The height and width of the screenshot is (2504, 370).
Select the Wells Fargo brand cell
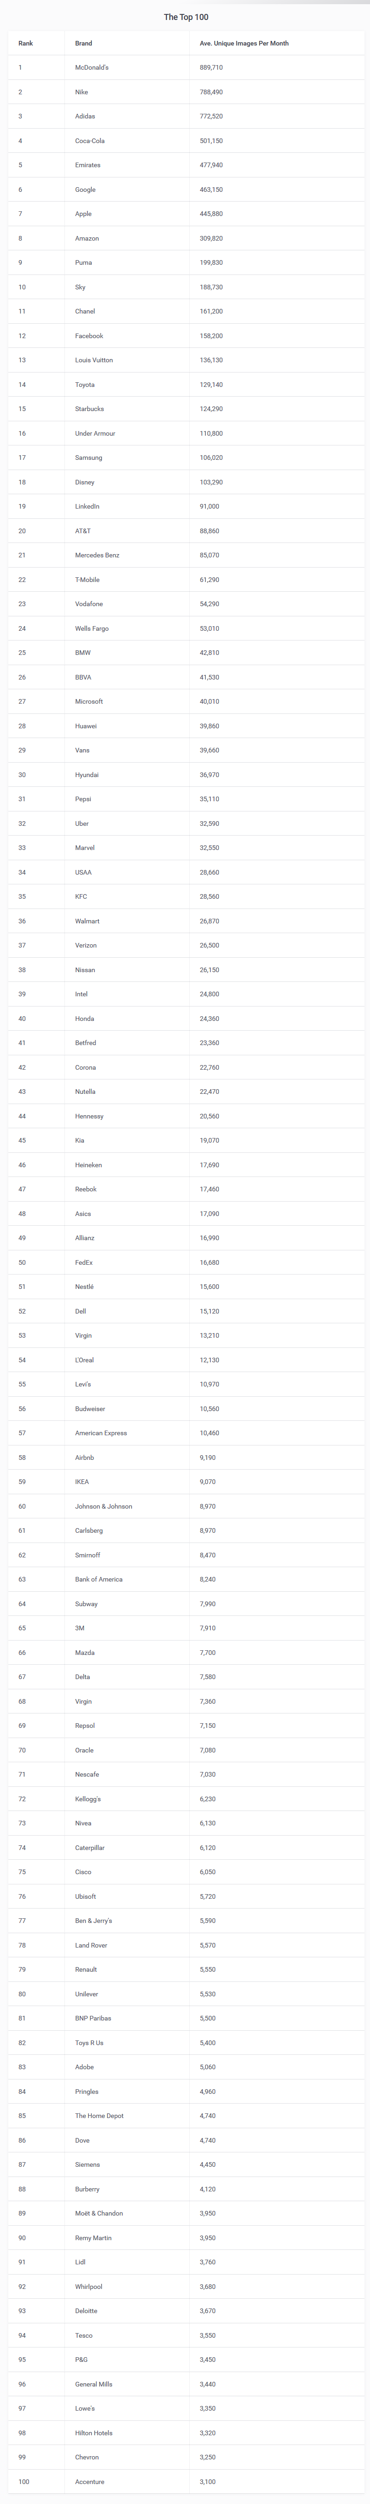tap(91, 629)
